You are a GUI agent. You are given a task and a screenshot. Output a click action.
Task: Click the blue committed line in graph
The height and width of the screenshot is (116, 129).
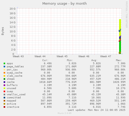tap(120, 31)
